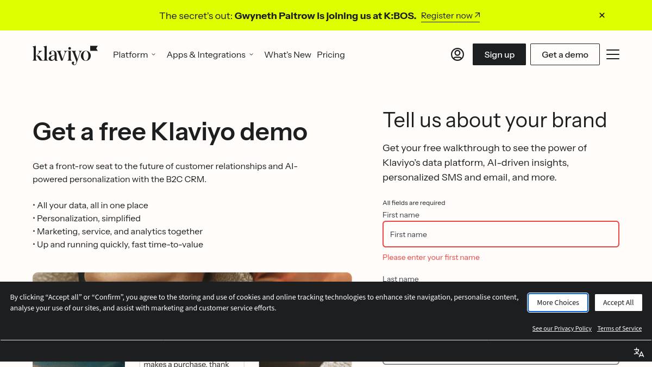Expand the Platform dropdown menu

tap(134, 54)
